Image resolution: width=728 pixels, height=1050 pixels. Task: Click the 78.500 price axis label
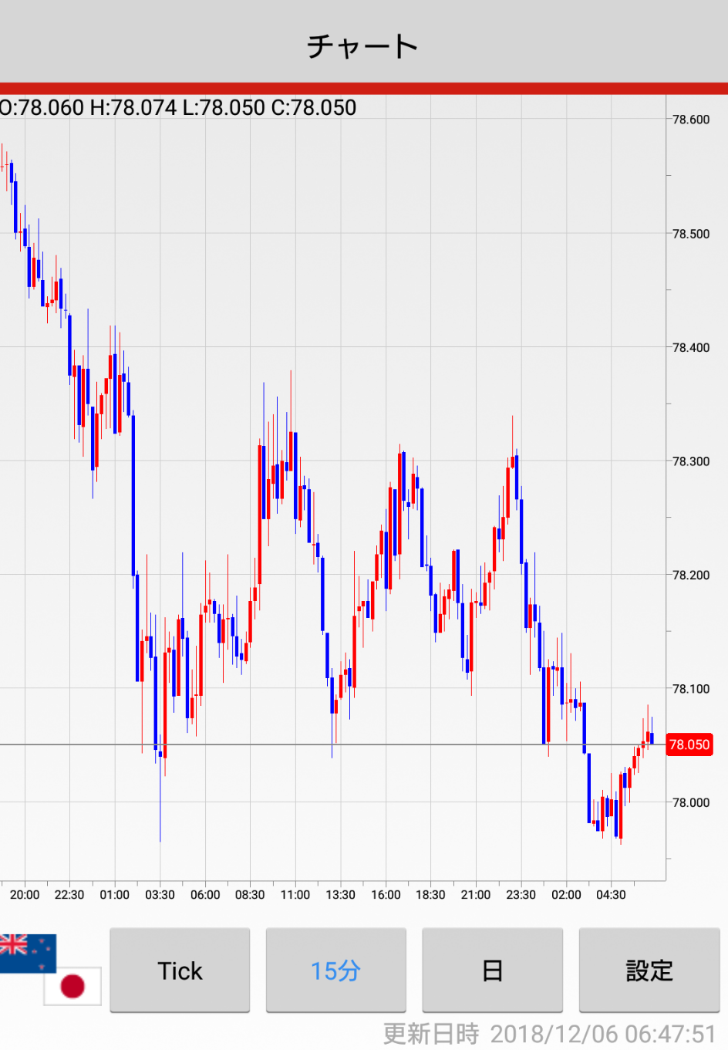pos(690,234)
